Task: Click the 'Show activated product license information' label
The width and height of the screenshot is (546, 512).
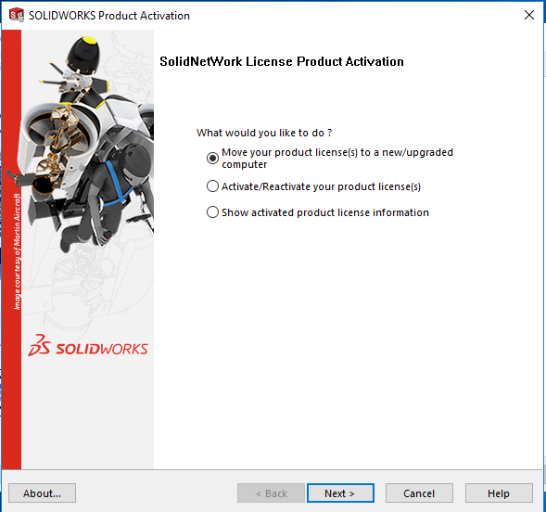Action: [325, 212]
